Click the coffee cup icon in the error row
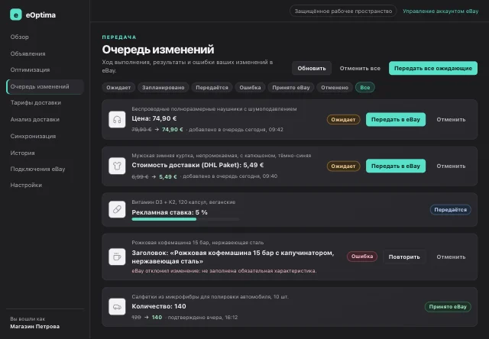This screenshot has height=339, width=489. [117, 257]
